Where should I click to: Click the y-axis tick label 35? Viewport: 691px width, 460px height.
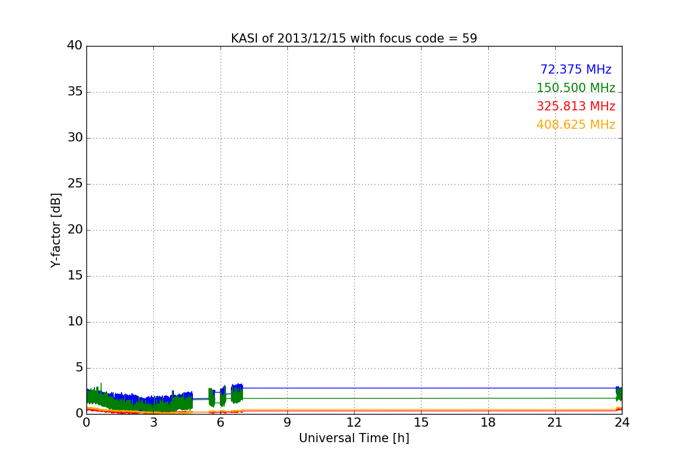point(75,92)
